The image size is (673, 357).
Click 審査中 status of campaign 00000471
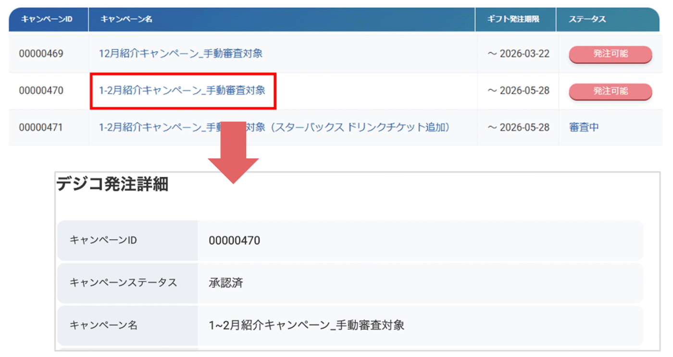point(584,128)
